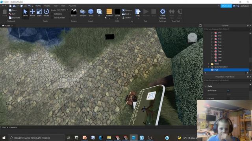Switch to the MODEL ribbon tab

click(47, 6)
